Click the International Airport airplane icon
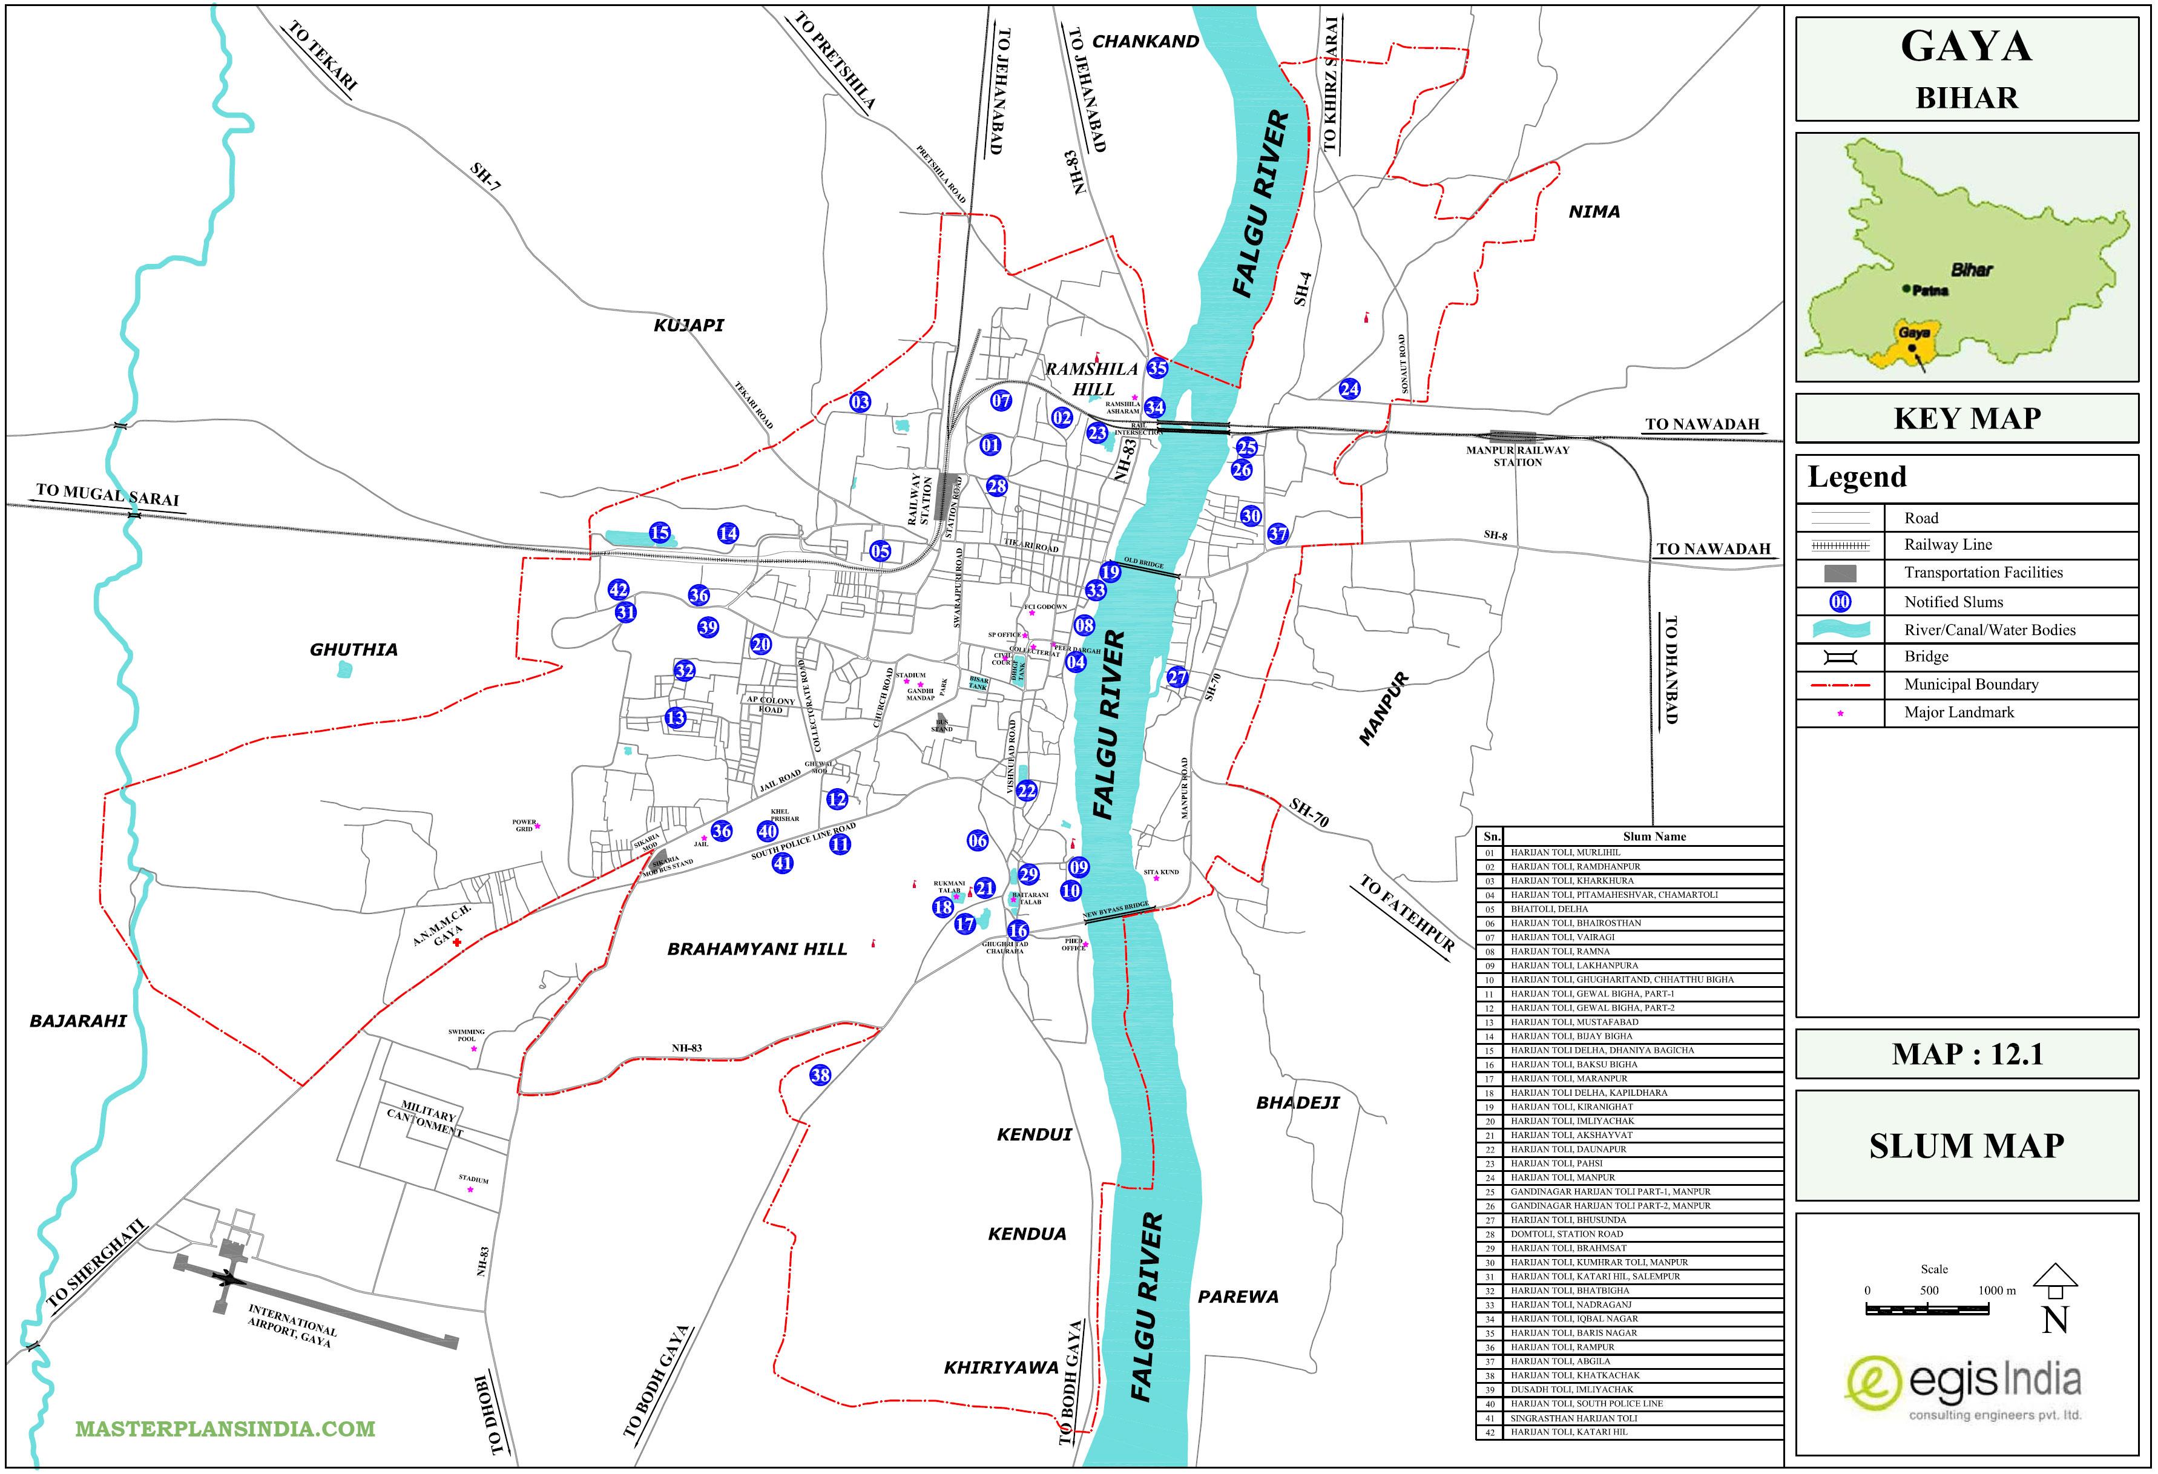Image resolution: width=2158 pixels, height=1474 pixels. (x=228, y=1281)
